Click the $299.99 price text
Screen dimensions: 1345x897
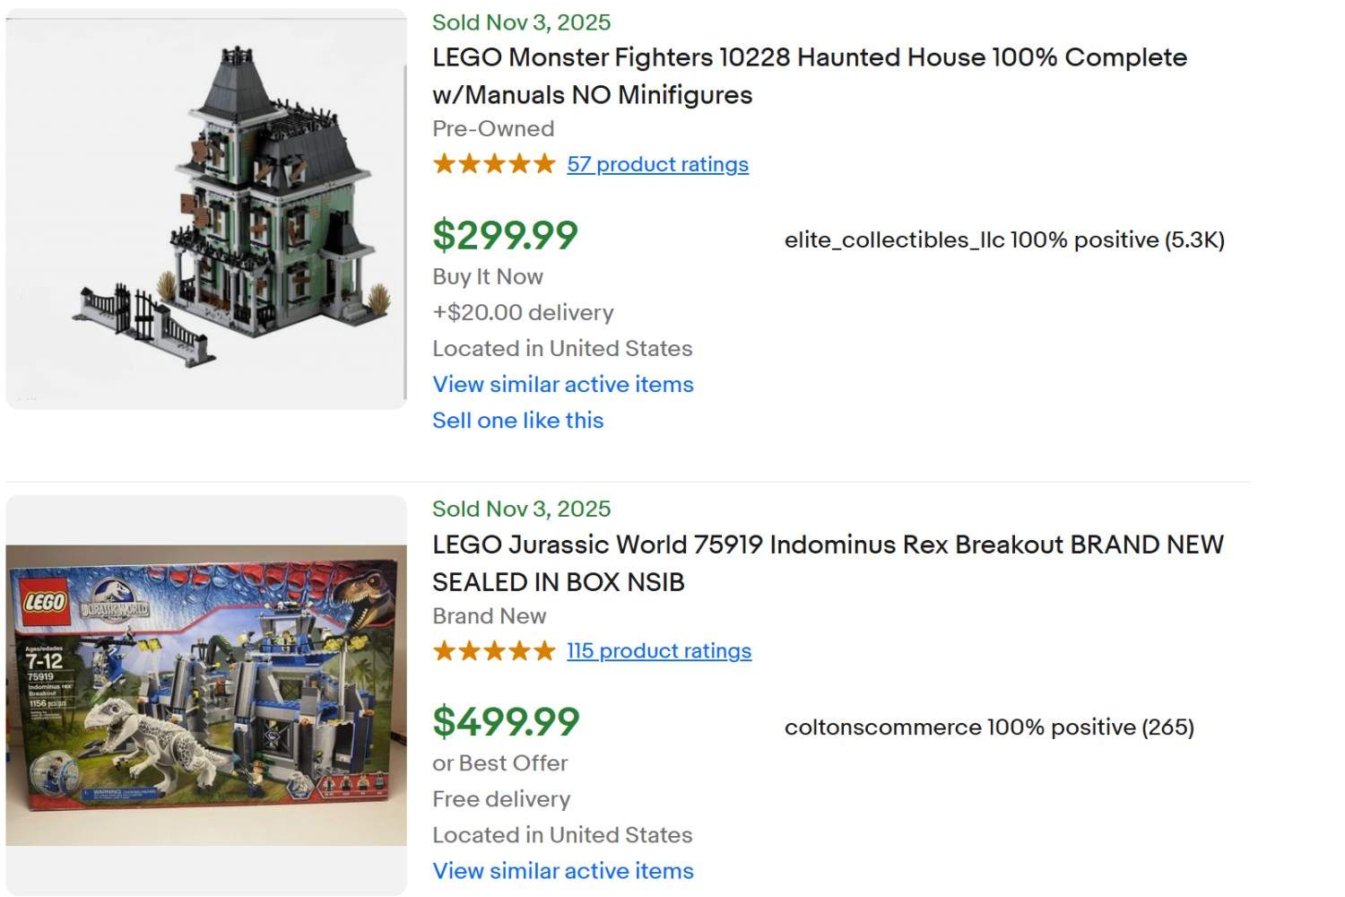pyautogui.click(x=505, y=236)
